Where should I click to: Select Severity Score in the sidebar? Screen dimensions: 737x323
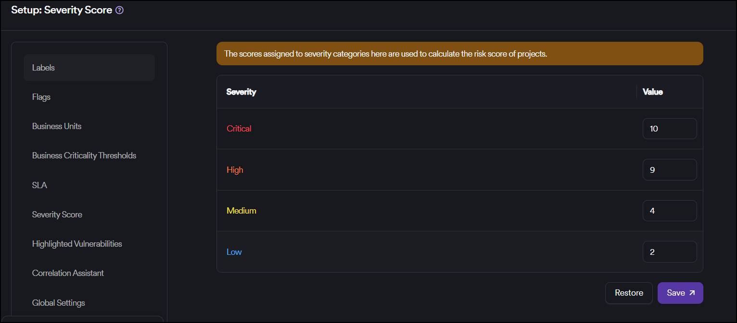point(57,215)
